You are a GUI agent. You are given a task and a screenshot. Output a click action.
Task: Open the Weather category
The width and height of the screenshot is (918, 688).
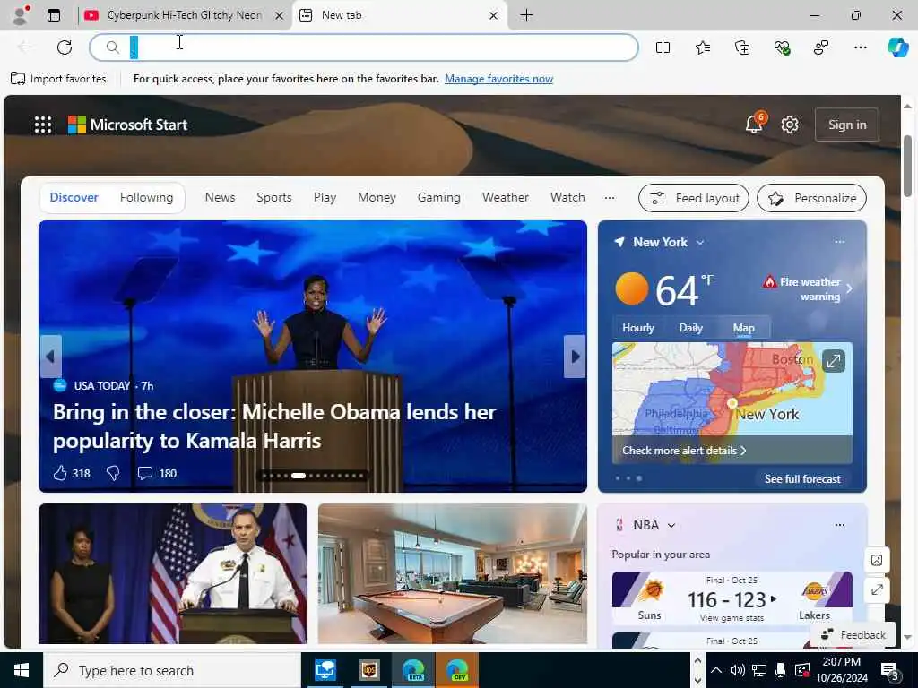pyautogui.click(x=506, y=198)
